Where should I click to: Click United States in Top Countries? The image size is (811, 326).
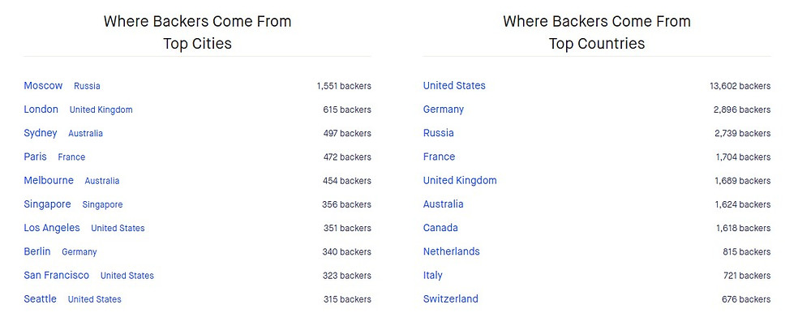coord(454,86)
